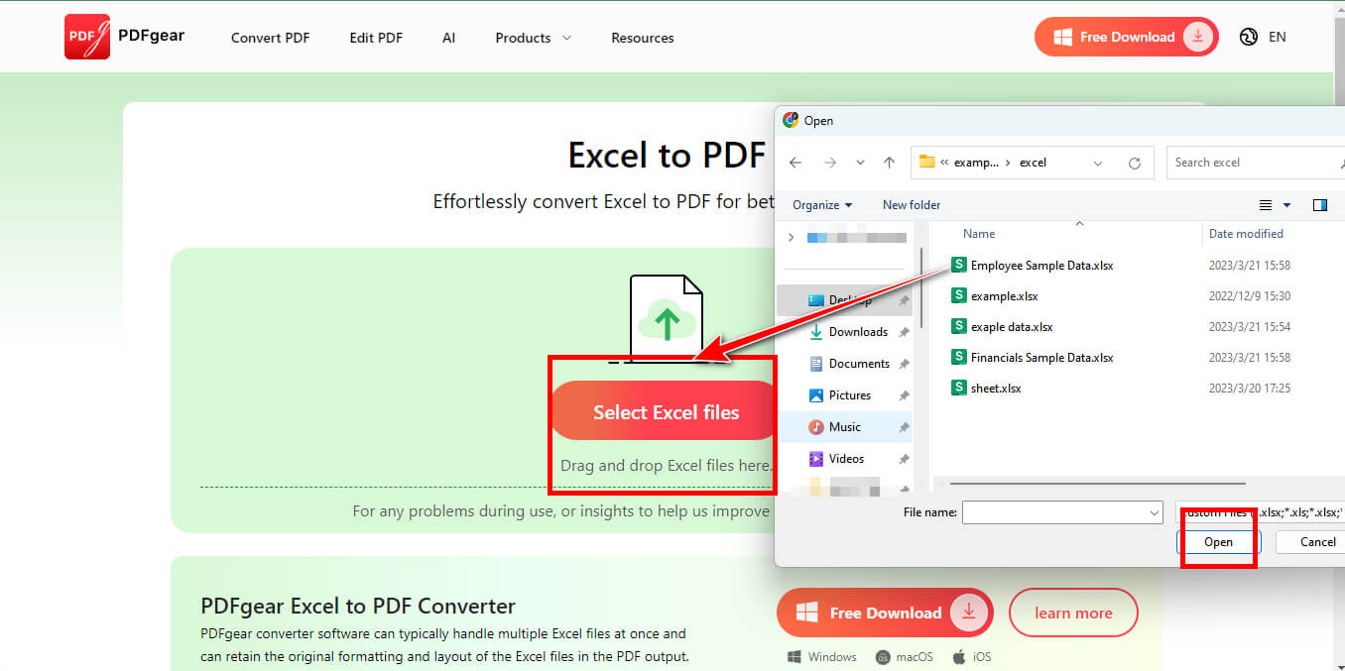This screenshot has width=1345, height=671.
Task: Click the Select Excel files button
Action: 665,412
